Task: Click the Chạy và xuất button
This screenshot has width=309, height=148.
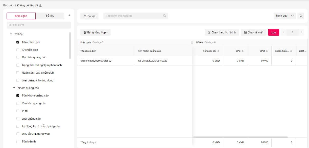Action: 253,32
